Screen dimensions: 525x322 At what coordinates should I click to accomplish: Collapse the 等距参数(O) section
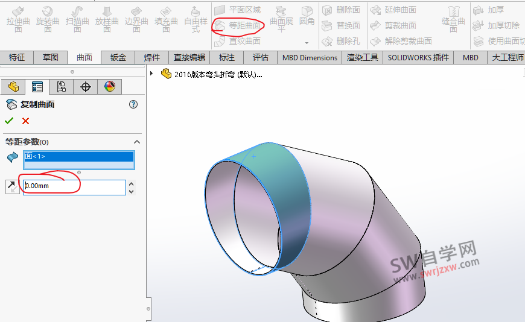pos(137,142)
